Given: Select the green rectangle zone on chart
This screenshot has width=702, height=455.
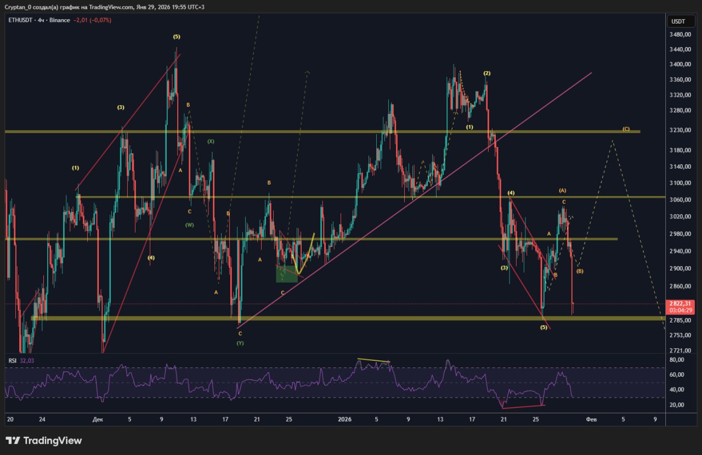Looking at the screenshot, I should point(286,274).
